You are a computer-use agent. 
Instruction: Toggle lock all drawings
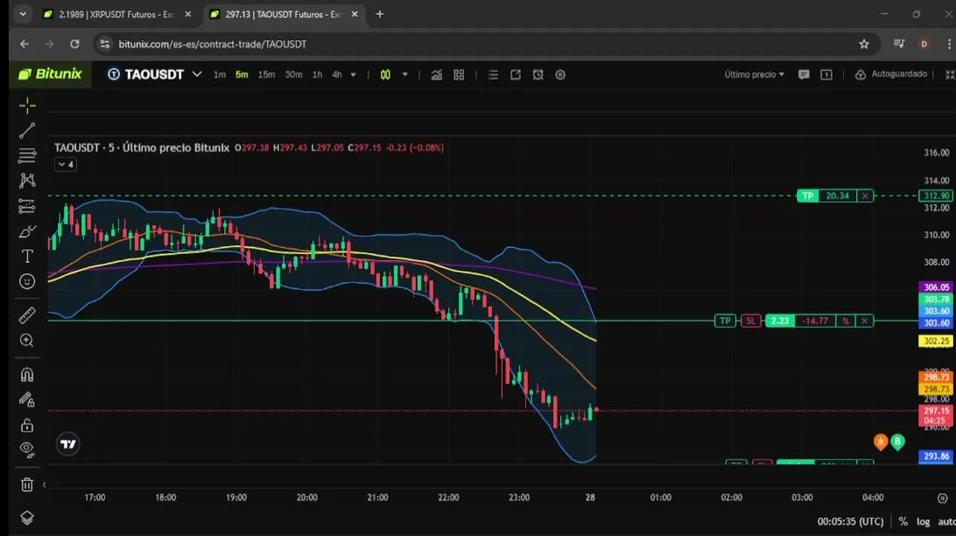(27, 425)
